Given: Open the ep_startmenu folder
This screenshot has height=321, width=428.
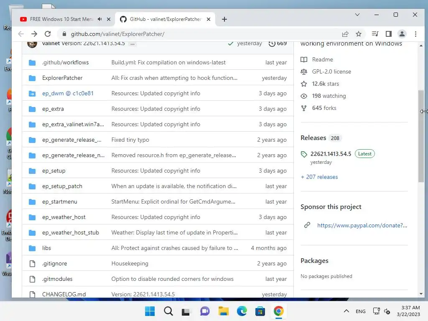Looking at the screenshot, I should coord(60,202).
